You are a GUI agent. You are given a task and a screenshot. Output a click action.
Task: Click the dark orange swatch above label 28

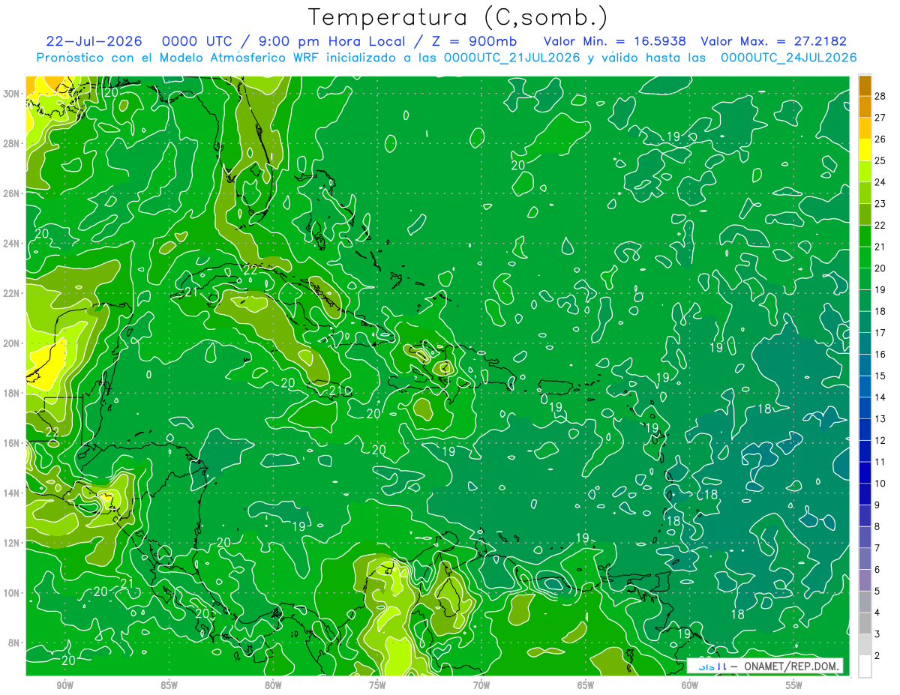tap(865, 85)
